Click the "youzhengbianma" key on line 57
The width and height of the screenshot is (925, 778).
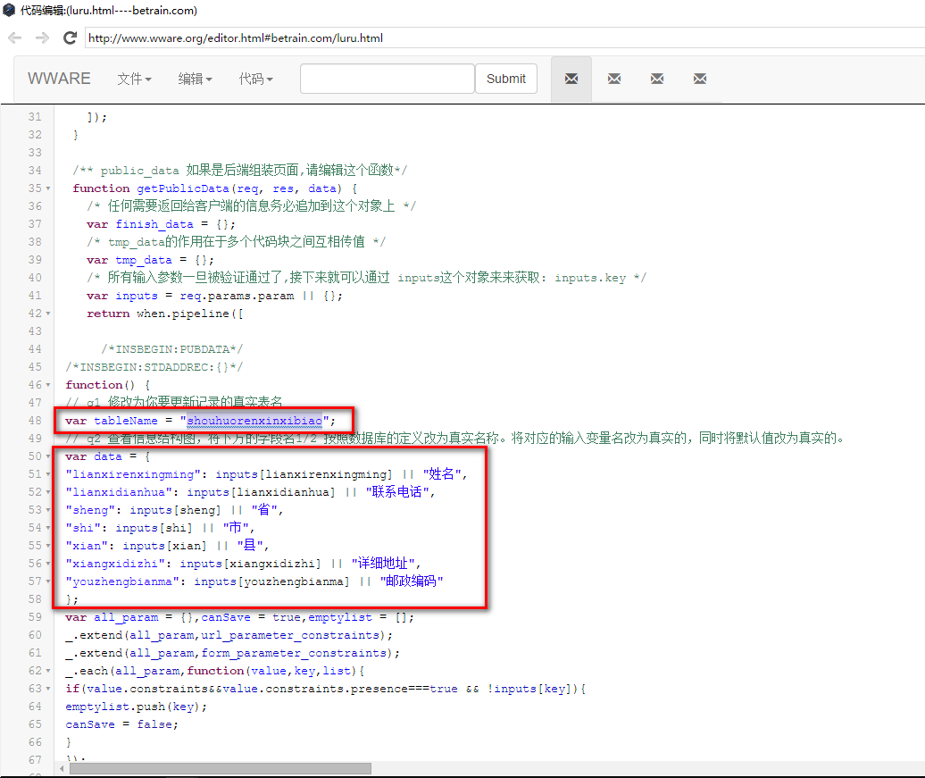click(x=122, y=582)
